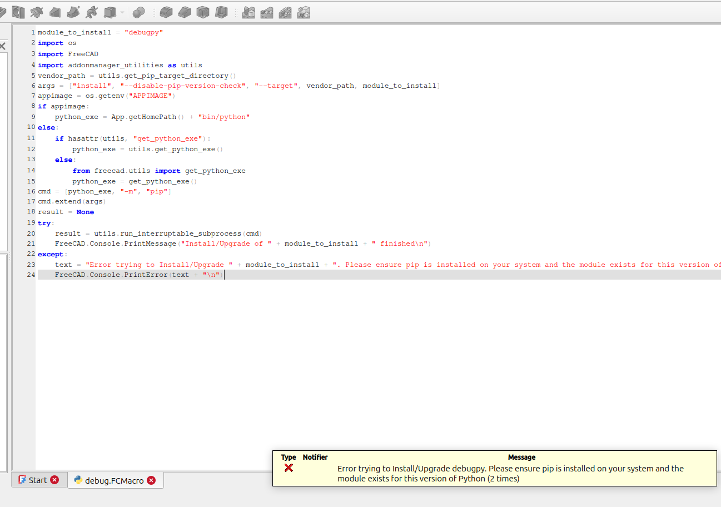The height and width of the screenshot is (507, 721).
Task: Select the Connect objects join tool
Action: pyautogui.click(x=248, y=12)
